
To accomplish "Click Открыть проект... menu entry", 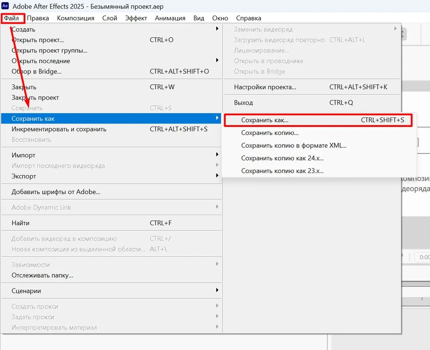I will pyautogui.click(x=38, y=40).
